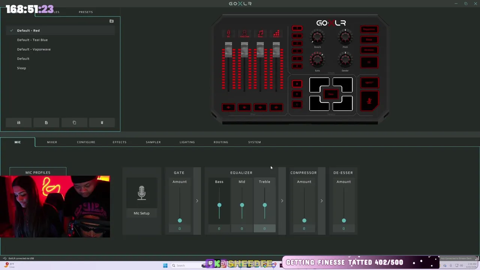Click the copy profile icon
Viewport: 480px width, 270px height.
(74, 123)
